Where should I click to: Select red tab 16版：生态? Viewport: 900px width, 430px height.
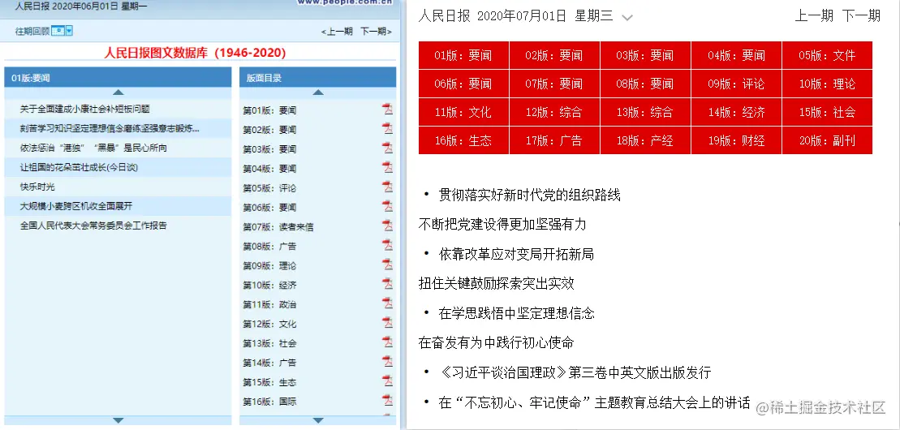coord(463,140)
